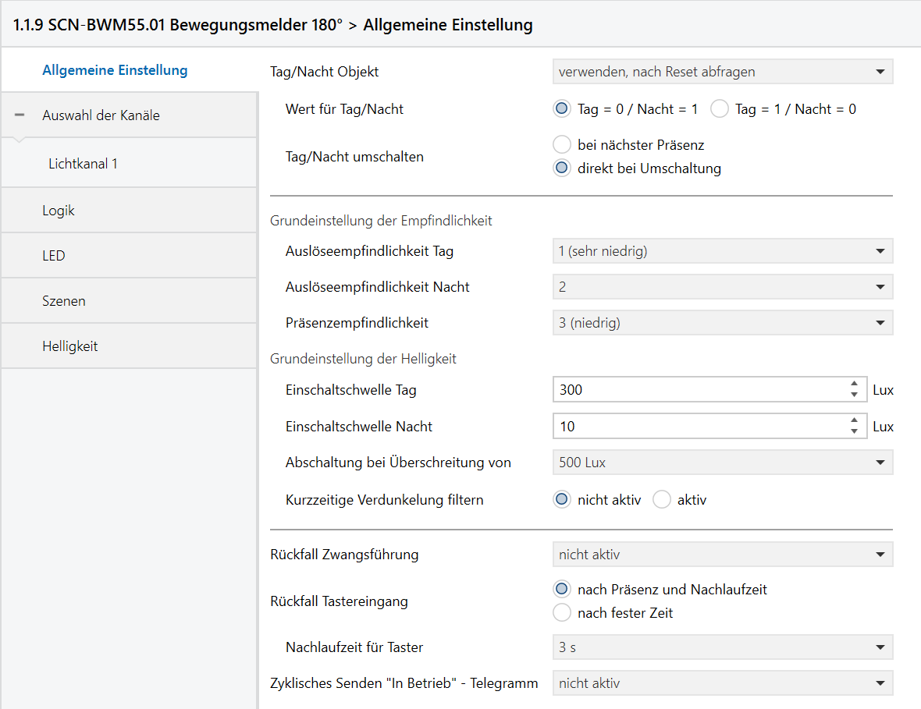This screenshot has width=921, height=709.
Task: Select Lichtkanal 1 in the sidebar
Action: click(83, 164)
